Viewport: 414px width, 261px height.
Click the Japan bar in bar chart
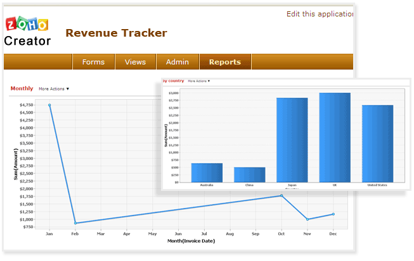click(x=292, y=140)
